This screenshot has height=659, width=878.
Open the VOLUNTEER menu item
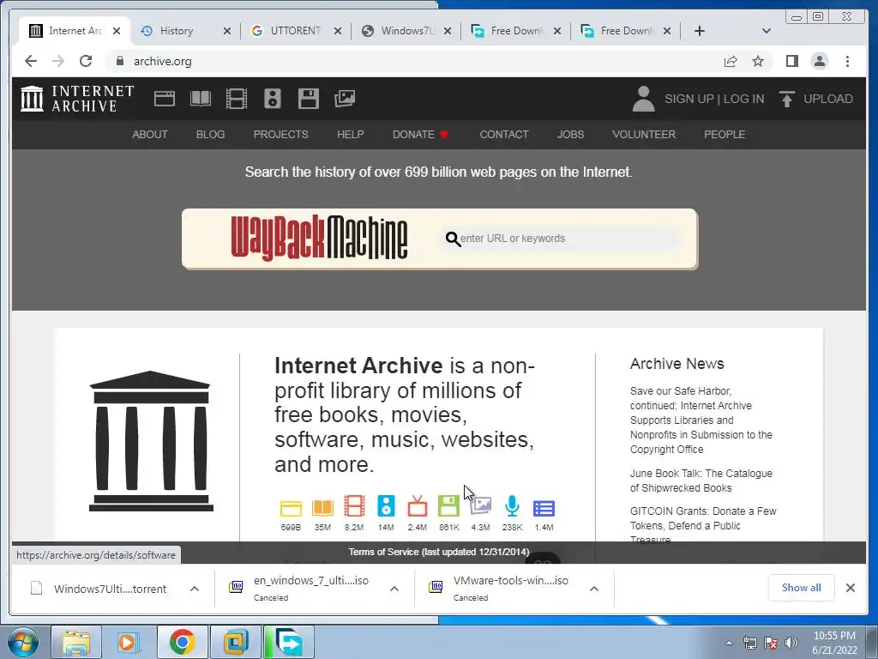coord(644,135)
